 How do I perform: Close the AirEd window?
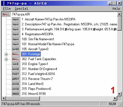[119, 3]
